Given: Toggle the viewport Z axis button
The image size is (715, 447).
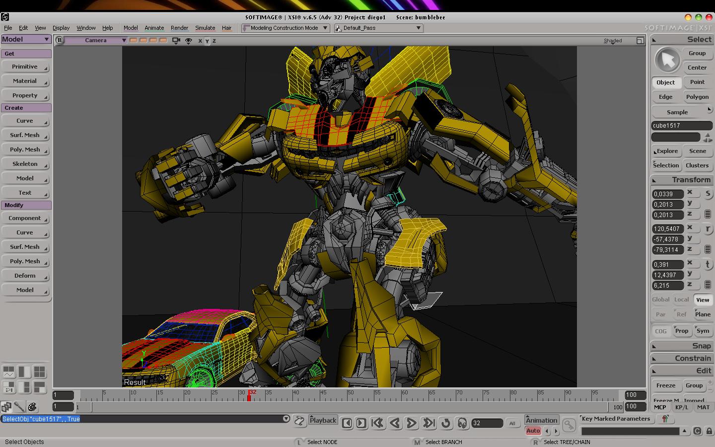Looking at the screenshot, I should pos(214,41).
